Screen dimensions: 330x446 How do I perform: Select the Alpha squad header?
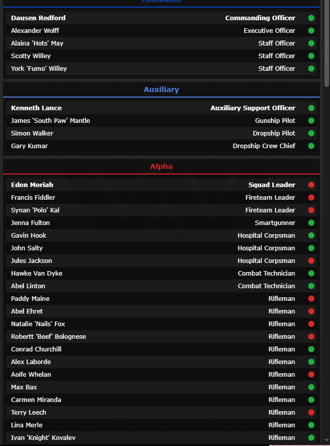pos(161,166)
